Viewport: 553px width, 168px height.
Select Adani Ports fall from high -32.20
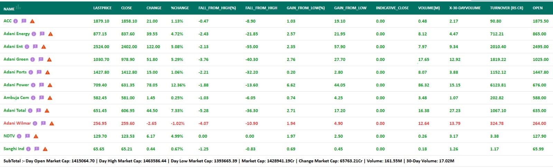(x=252, y=72)
